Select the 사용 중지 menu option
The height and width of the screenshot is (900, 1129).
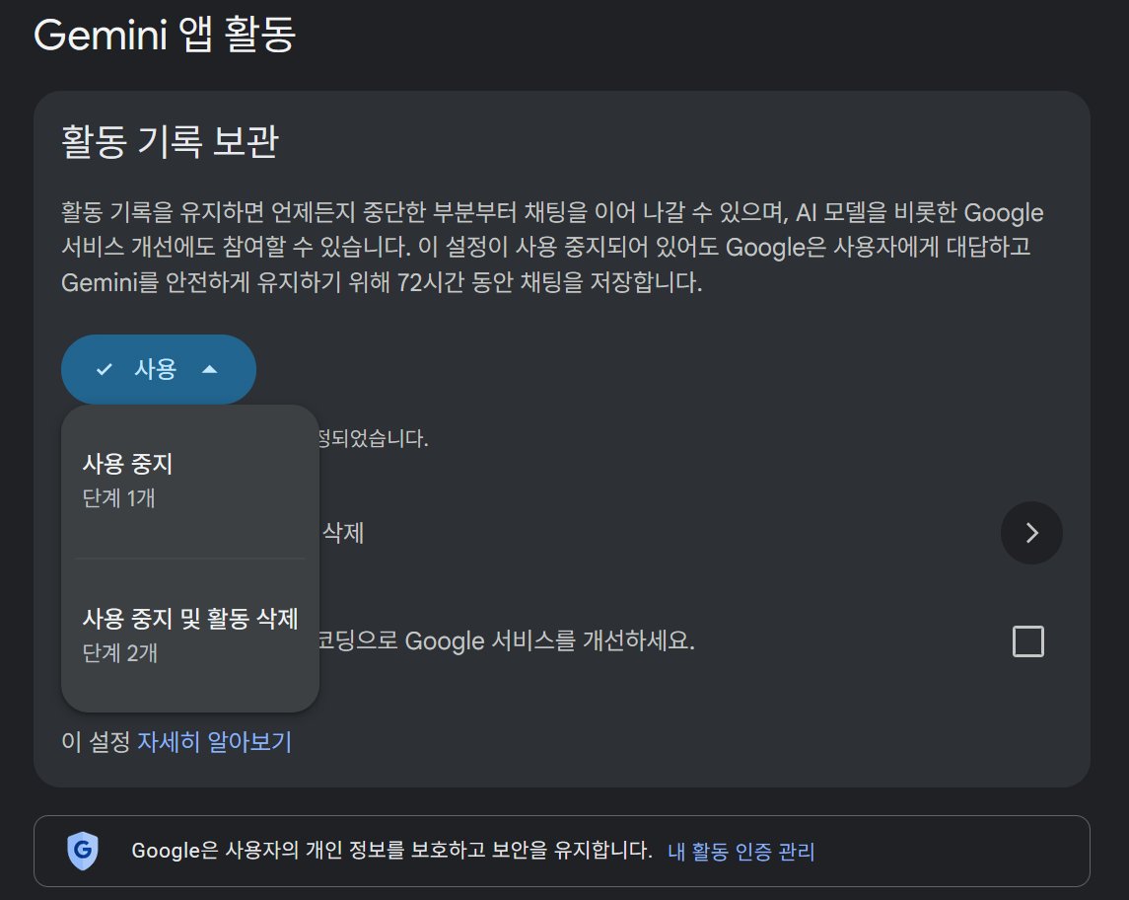click(190, 481)
